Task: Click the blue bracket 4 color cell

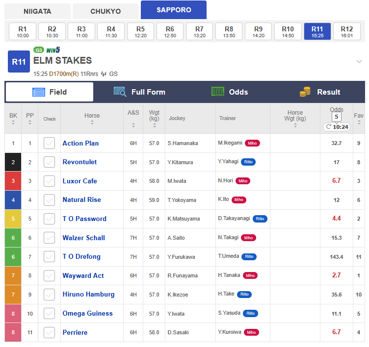Action: tap(13, 200)
